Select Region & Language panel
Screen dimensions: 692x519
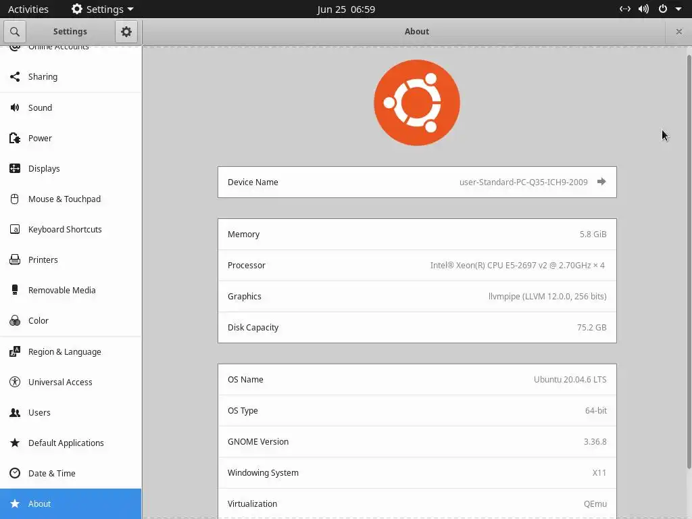[70, 351]
